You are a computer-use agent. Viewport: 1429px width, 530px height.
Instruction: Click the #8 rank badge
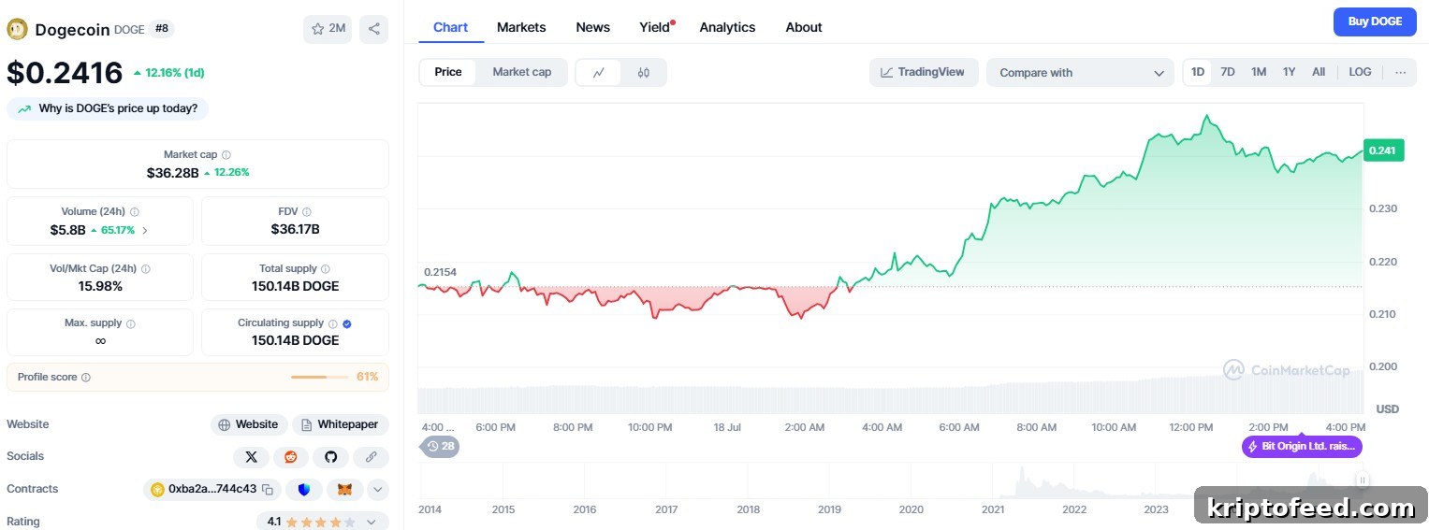coord(162,29)
